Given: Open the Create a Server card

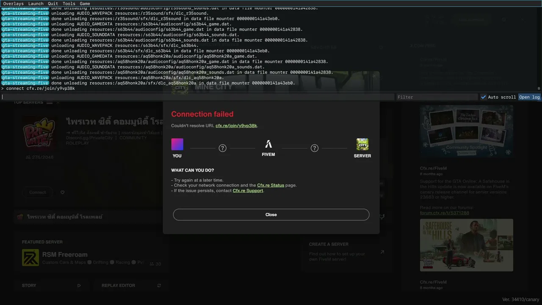Looking at the screenshot, I should [x=347, y=252].
